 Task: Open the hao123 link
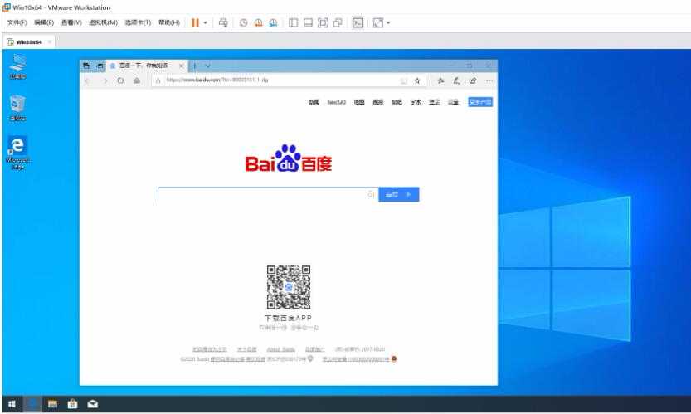(336, 102)
